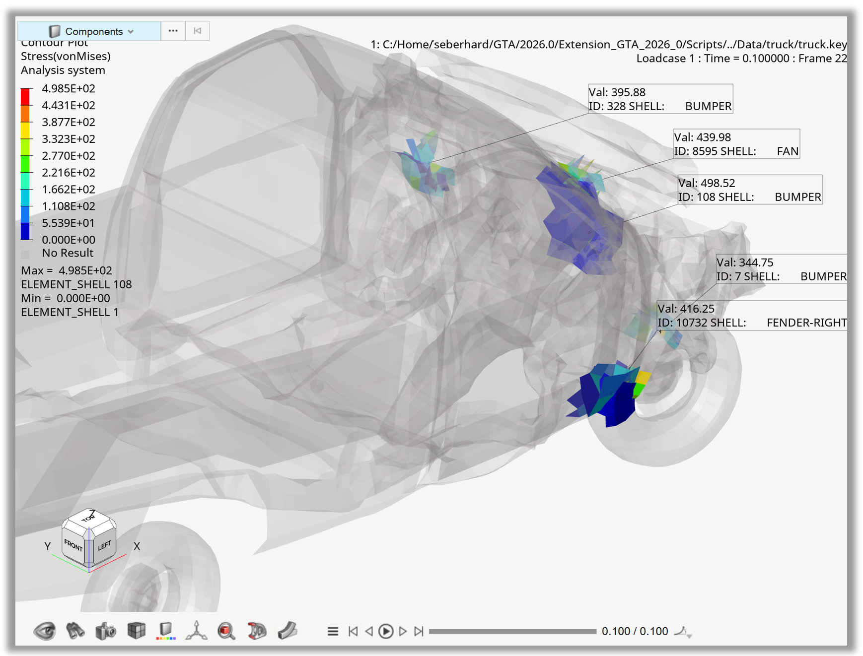Click the animation timeline slider bar

(x=511, y=631)
